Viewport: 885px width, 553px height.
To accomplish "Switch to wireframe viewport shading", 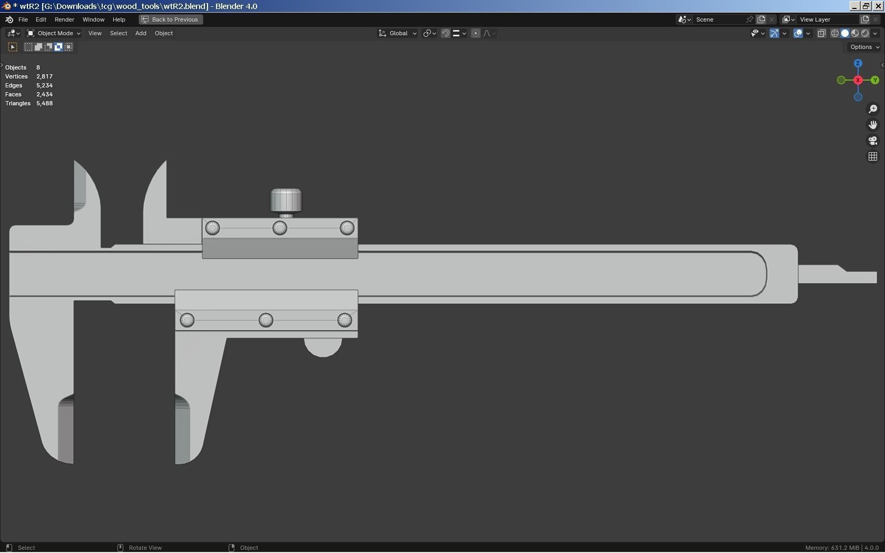I will point(835,33).
